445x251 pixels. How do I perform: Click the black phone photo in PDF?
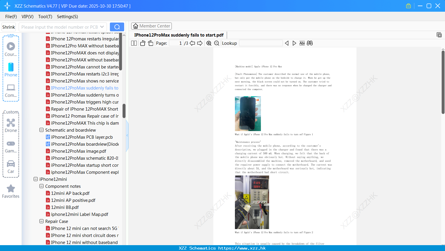(248, 114)
